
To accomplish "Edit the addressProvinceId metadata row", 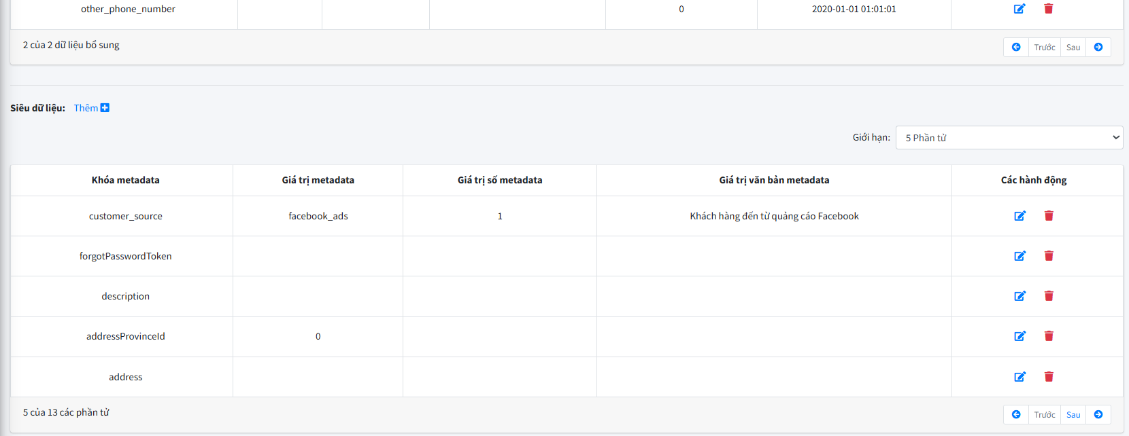I will 1020,336.
